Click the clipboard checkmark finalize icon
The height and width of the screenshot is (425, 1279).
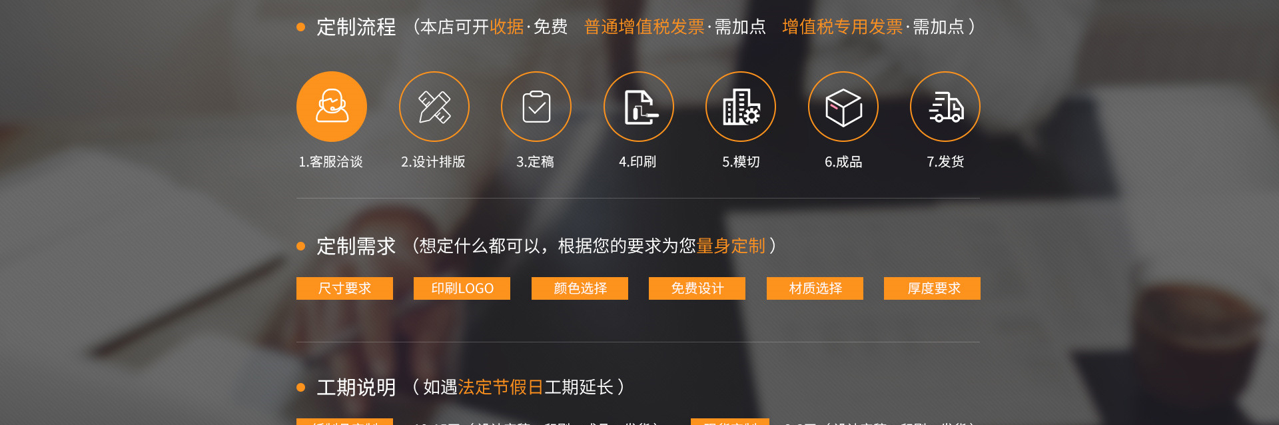[x=536, y=107]
